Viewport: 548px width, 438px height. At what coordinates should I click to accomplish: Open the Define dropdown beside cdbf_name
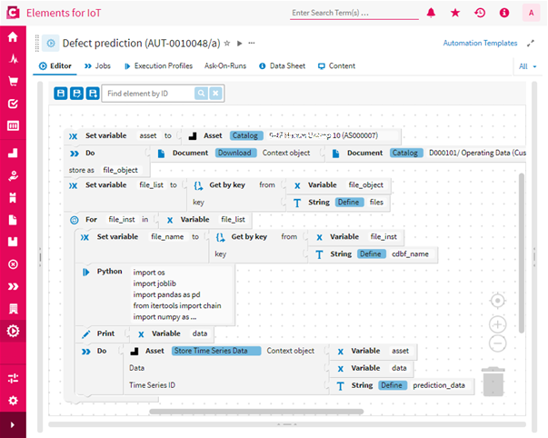pyautogui.click(x=371, y=254)
